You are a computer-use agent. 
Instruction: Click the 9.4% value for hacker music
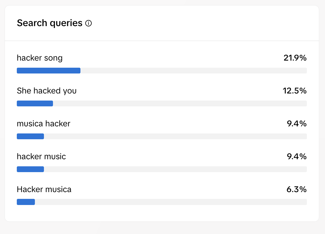[x=297, y=156]
